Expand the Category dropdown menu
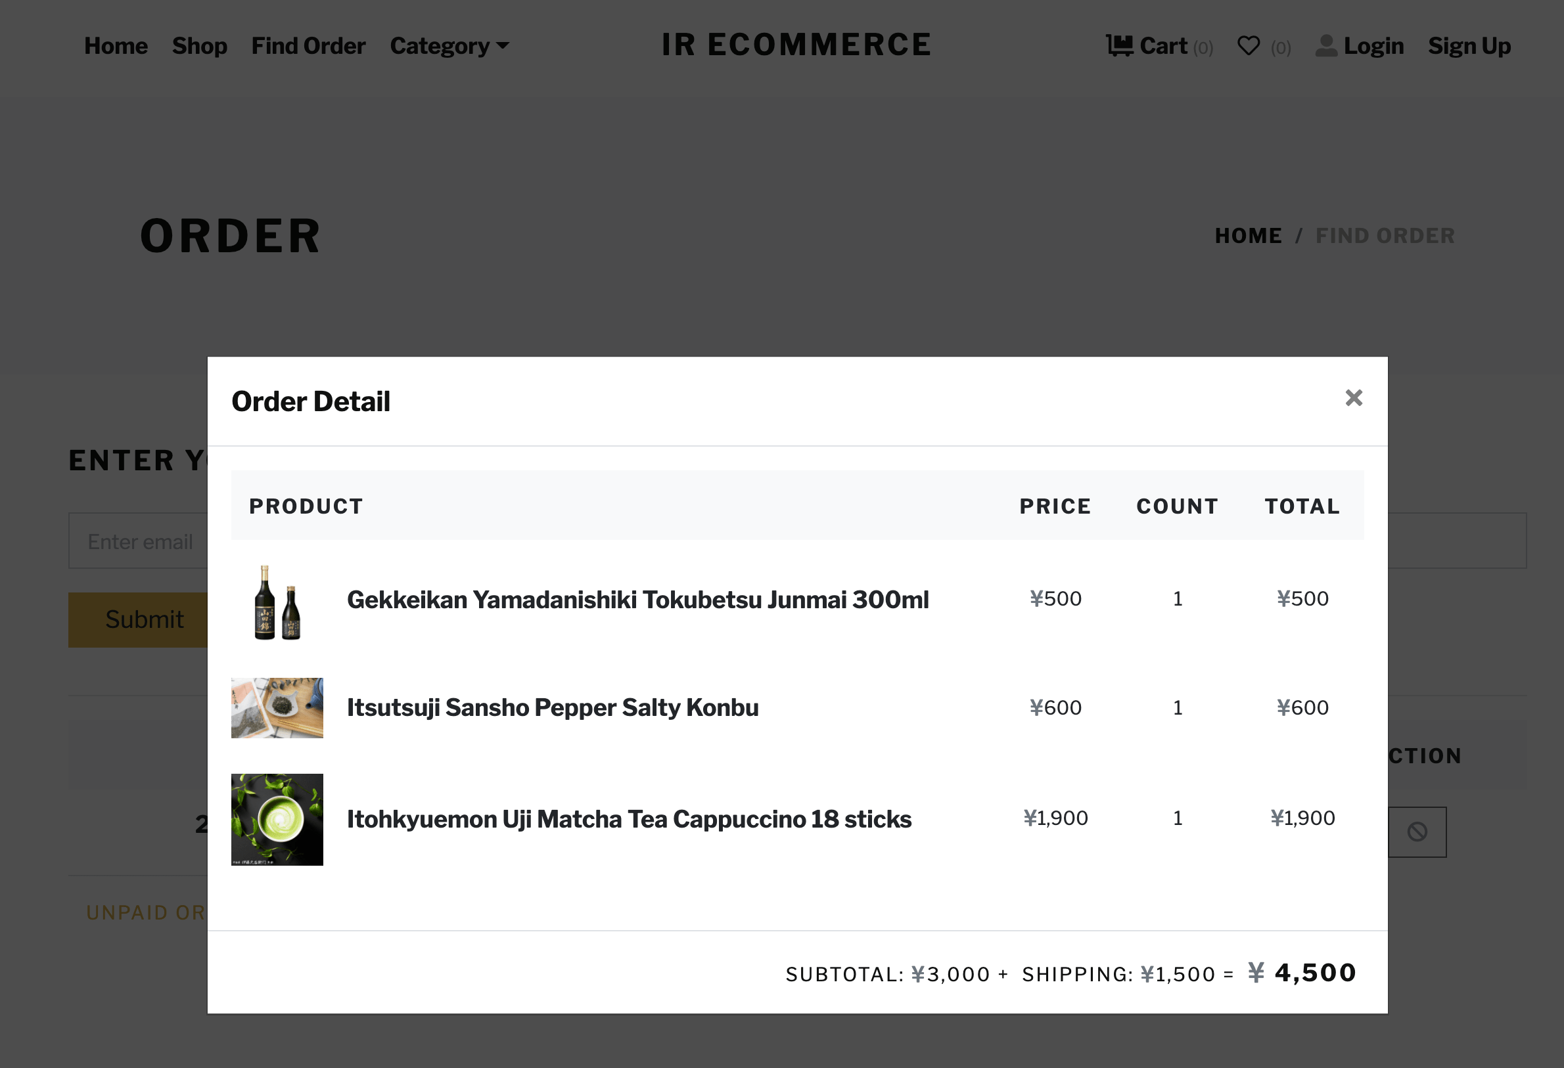 coord(449,46)
